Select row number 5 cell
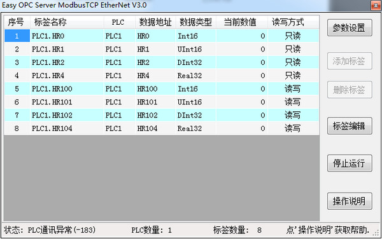 pyautogui.click(x=17, y=89)
